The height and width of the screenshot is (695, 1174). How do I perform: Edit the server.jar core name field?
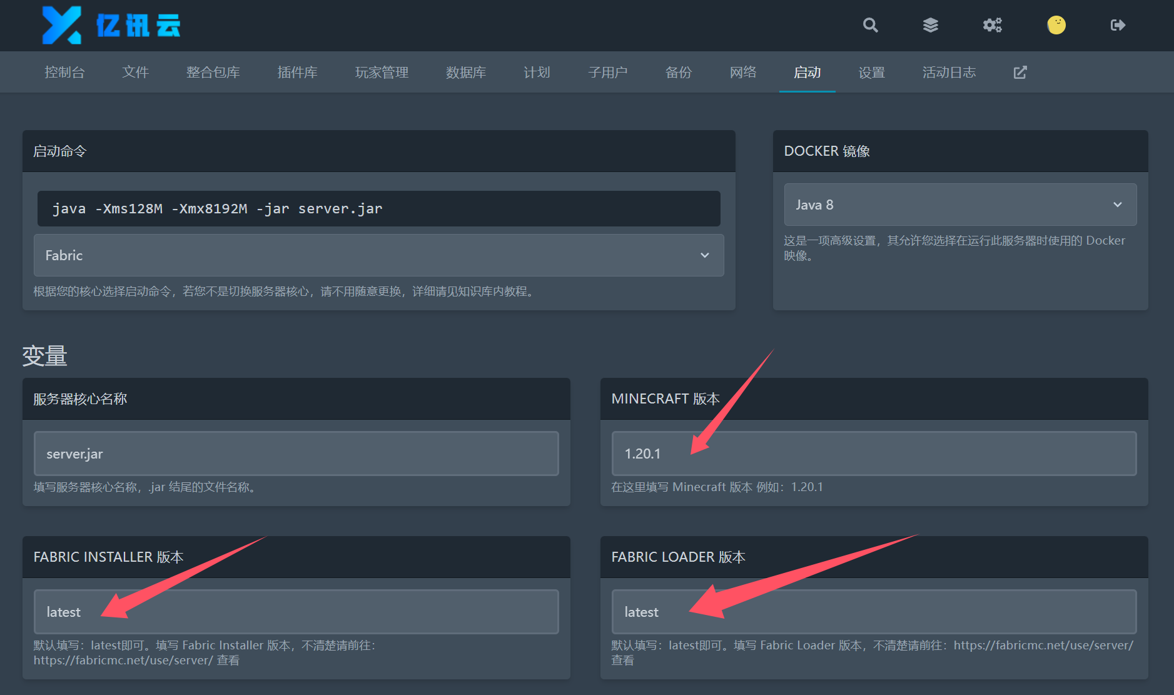pyautogui.click(x=296, y=454)
